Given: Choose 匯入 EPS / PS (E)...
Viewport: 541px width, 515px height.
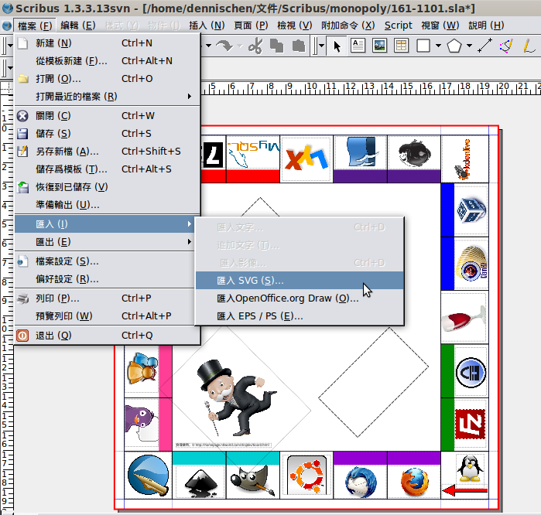Looking at the screenshot, I should [300, 316].
